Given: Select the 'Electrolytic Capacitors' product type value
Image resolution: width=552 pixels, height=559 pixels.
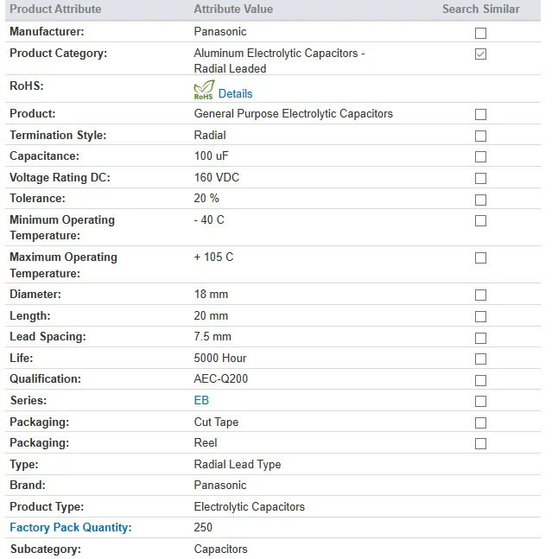Looking at the screenshot, I should tap(250, 506).
